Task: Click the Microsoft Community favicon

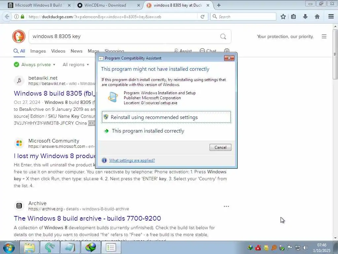Action: 19,143
